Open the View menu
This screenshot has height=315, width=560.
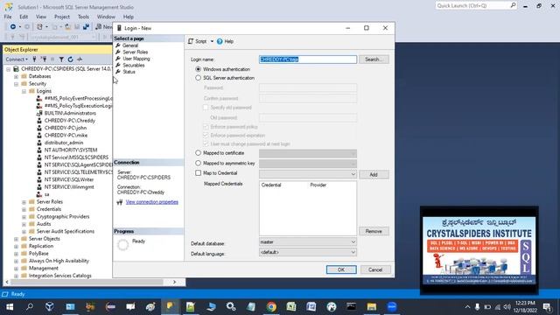point(41,17)
